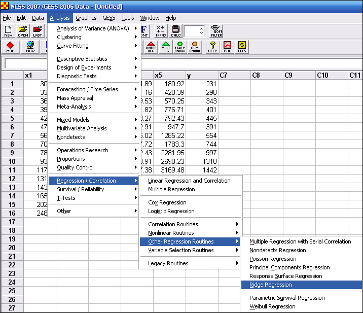Click the MAP toolbar icon

pos(10,47)
